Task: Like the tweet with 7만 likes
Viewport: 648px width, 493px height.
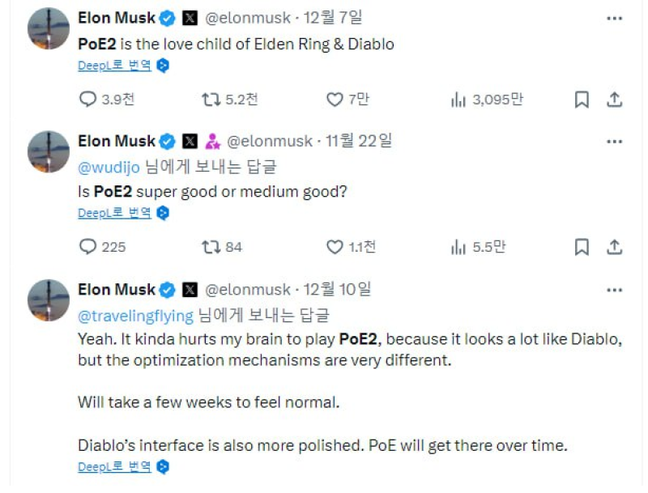Action: click(x=335, y=100)
